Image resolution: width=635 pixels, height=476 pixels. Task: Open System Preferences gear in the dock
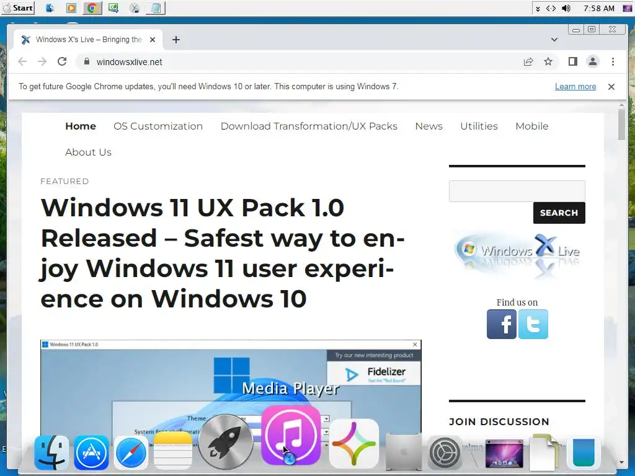[445, 452]
